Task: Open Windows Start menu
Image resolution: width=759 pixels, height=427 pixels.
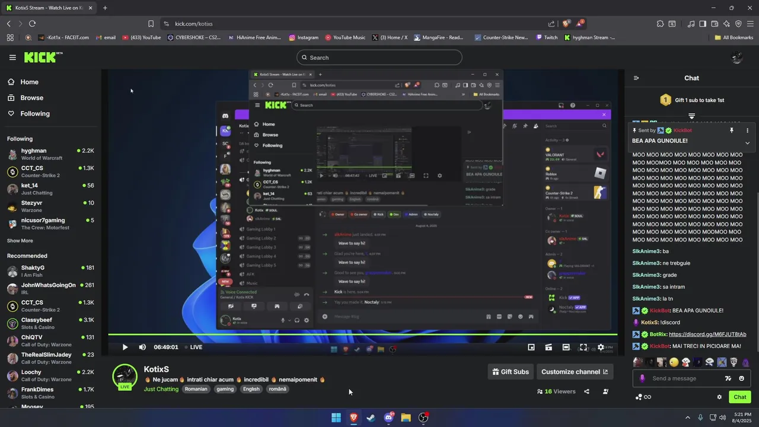Action: (336, 418)
